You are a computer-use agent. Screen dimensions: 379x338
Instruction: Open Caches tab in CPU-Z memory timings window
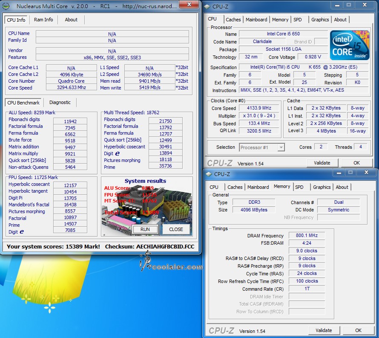pos(235,187)
